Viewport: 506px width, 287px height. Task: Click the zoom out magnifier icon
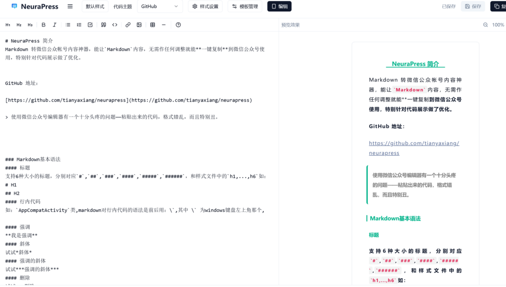pos(485,25)
